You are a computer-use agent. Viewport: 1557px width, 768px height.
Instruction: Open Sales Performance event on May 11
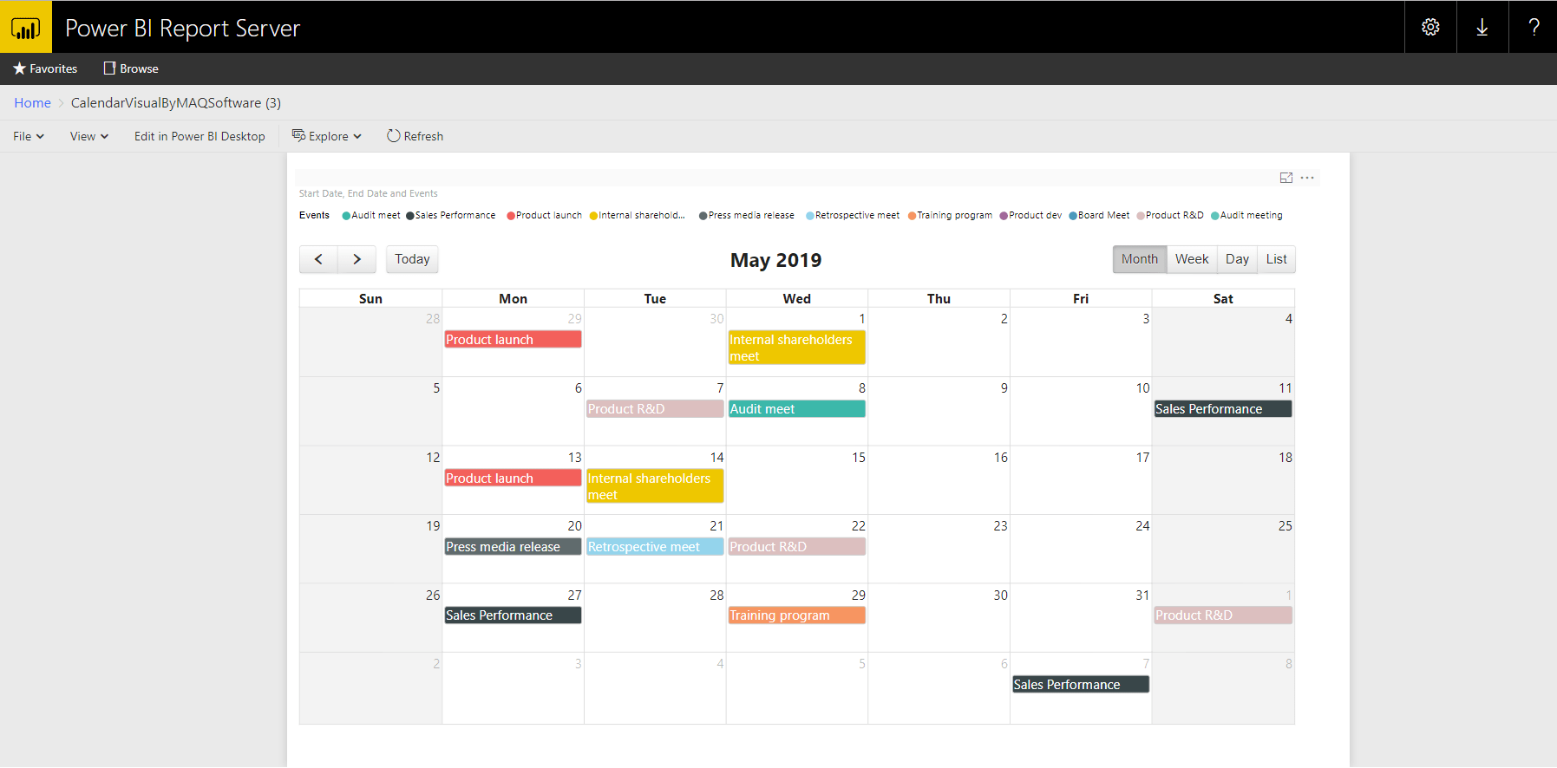[x=1223, y=409]
